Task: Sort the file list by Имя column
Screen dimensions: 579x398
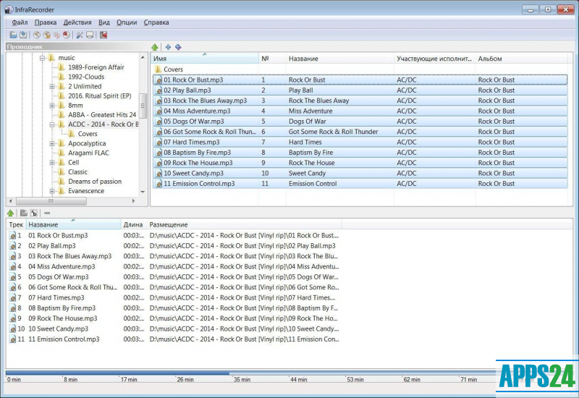Action: pos(205,59)
